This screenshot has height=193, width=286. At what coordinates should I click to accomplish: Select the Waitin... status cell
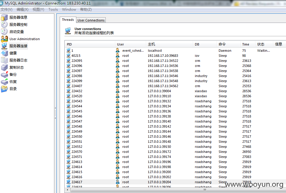coord(263,51)
